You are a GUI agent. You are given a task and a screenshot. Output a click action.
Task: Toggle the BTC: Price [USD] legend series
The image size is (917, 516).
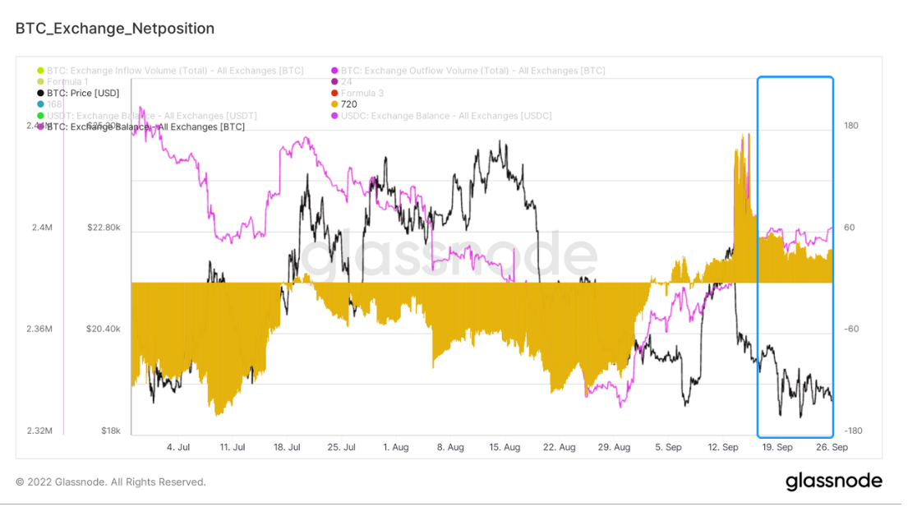click(x=83, y=93)
